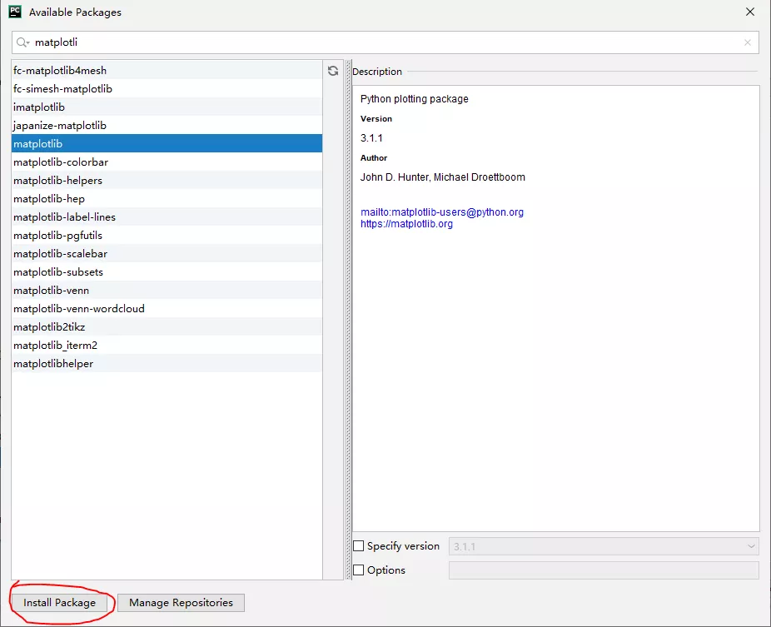The width and height of the screenshot is (771, 627).
Task: Open the version 3.1.1 dropdown
Action: pyautogui.click(x=604, y=546)
